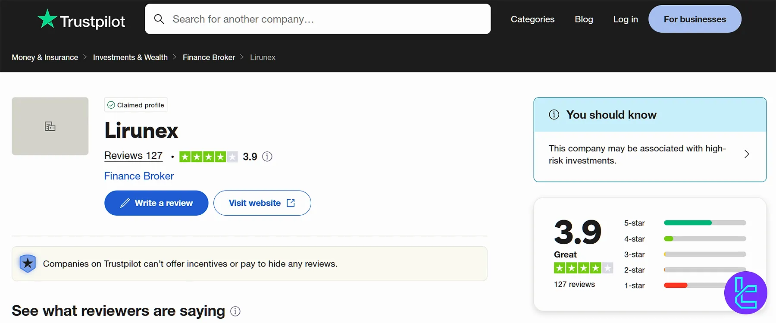Click the external link icon on Visit website

291,203
